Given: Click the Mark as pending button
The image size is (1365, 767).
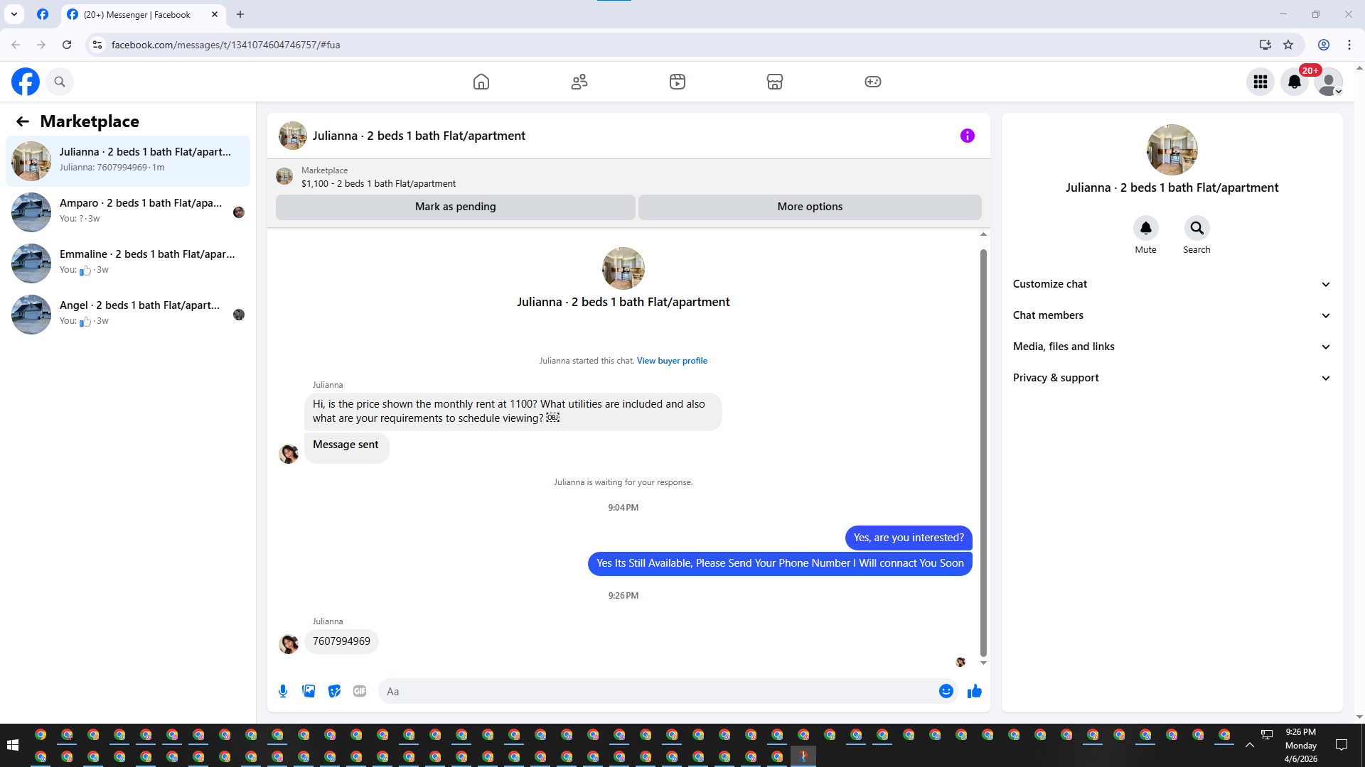Looking at the screenshot, I should 456,207.
